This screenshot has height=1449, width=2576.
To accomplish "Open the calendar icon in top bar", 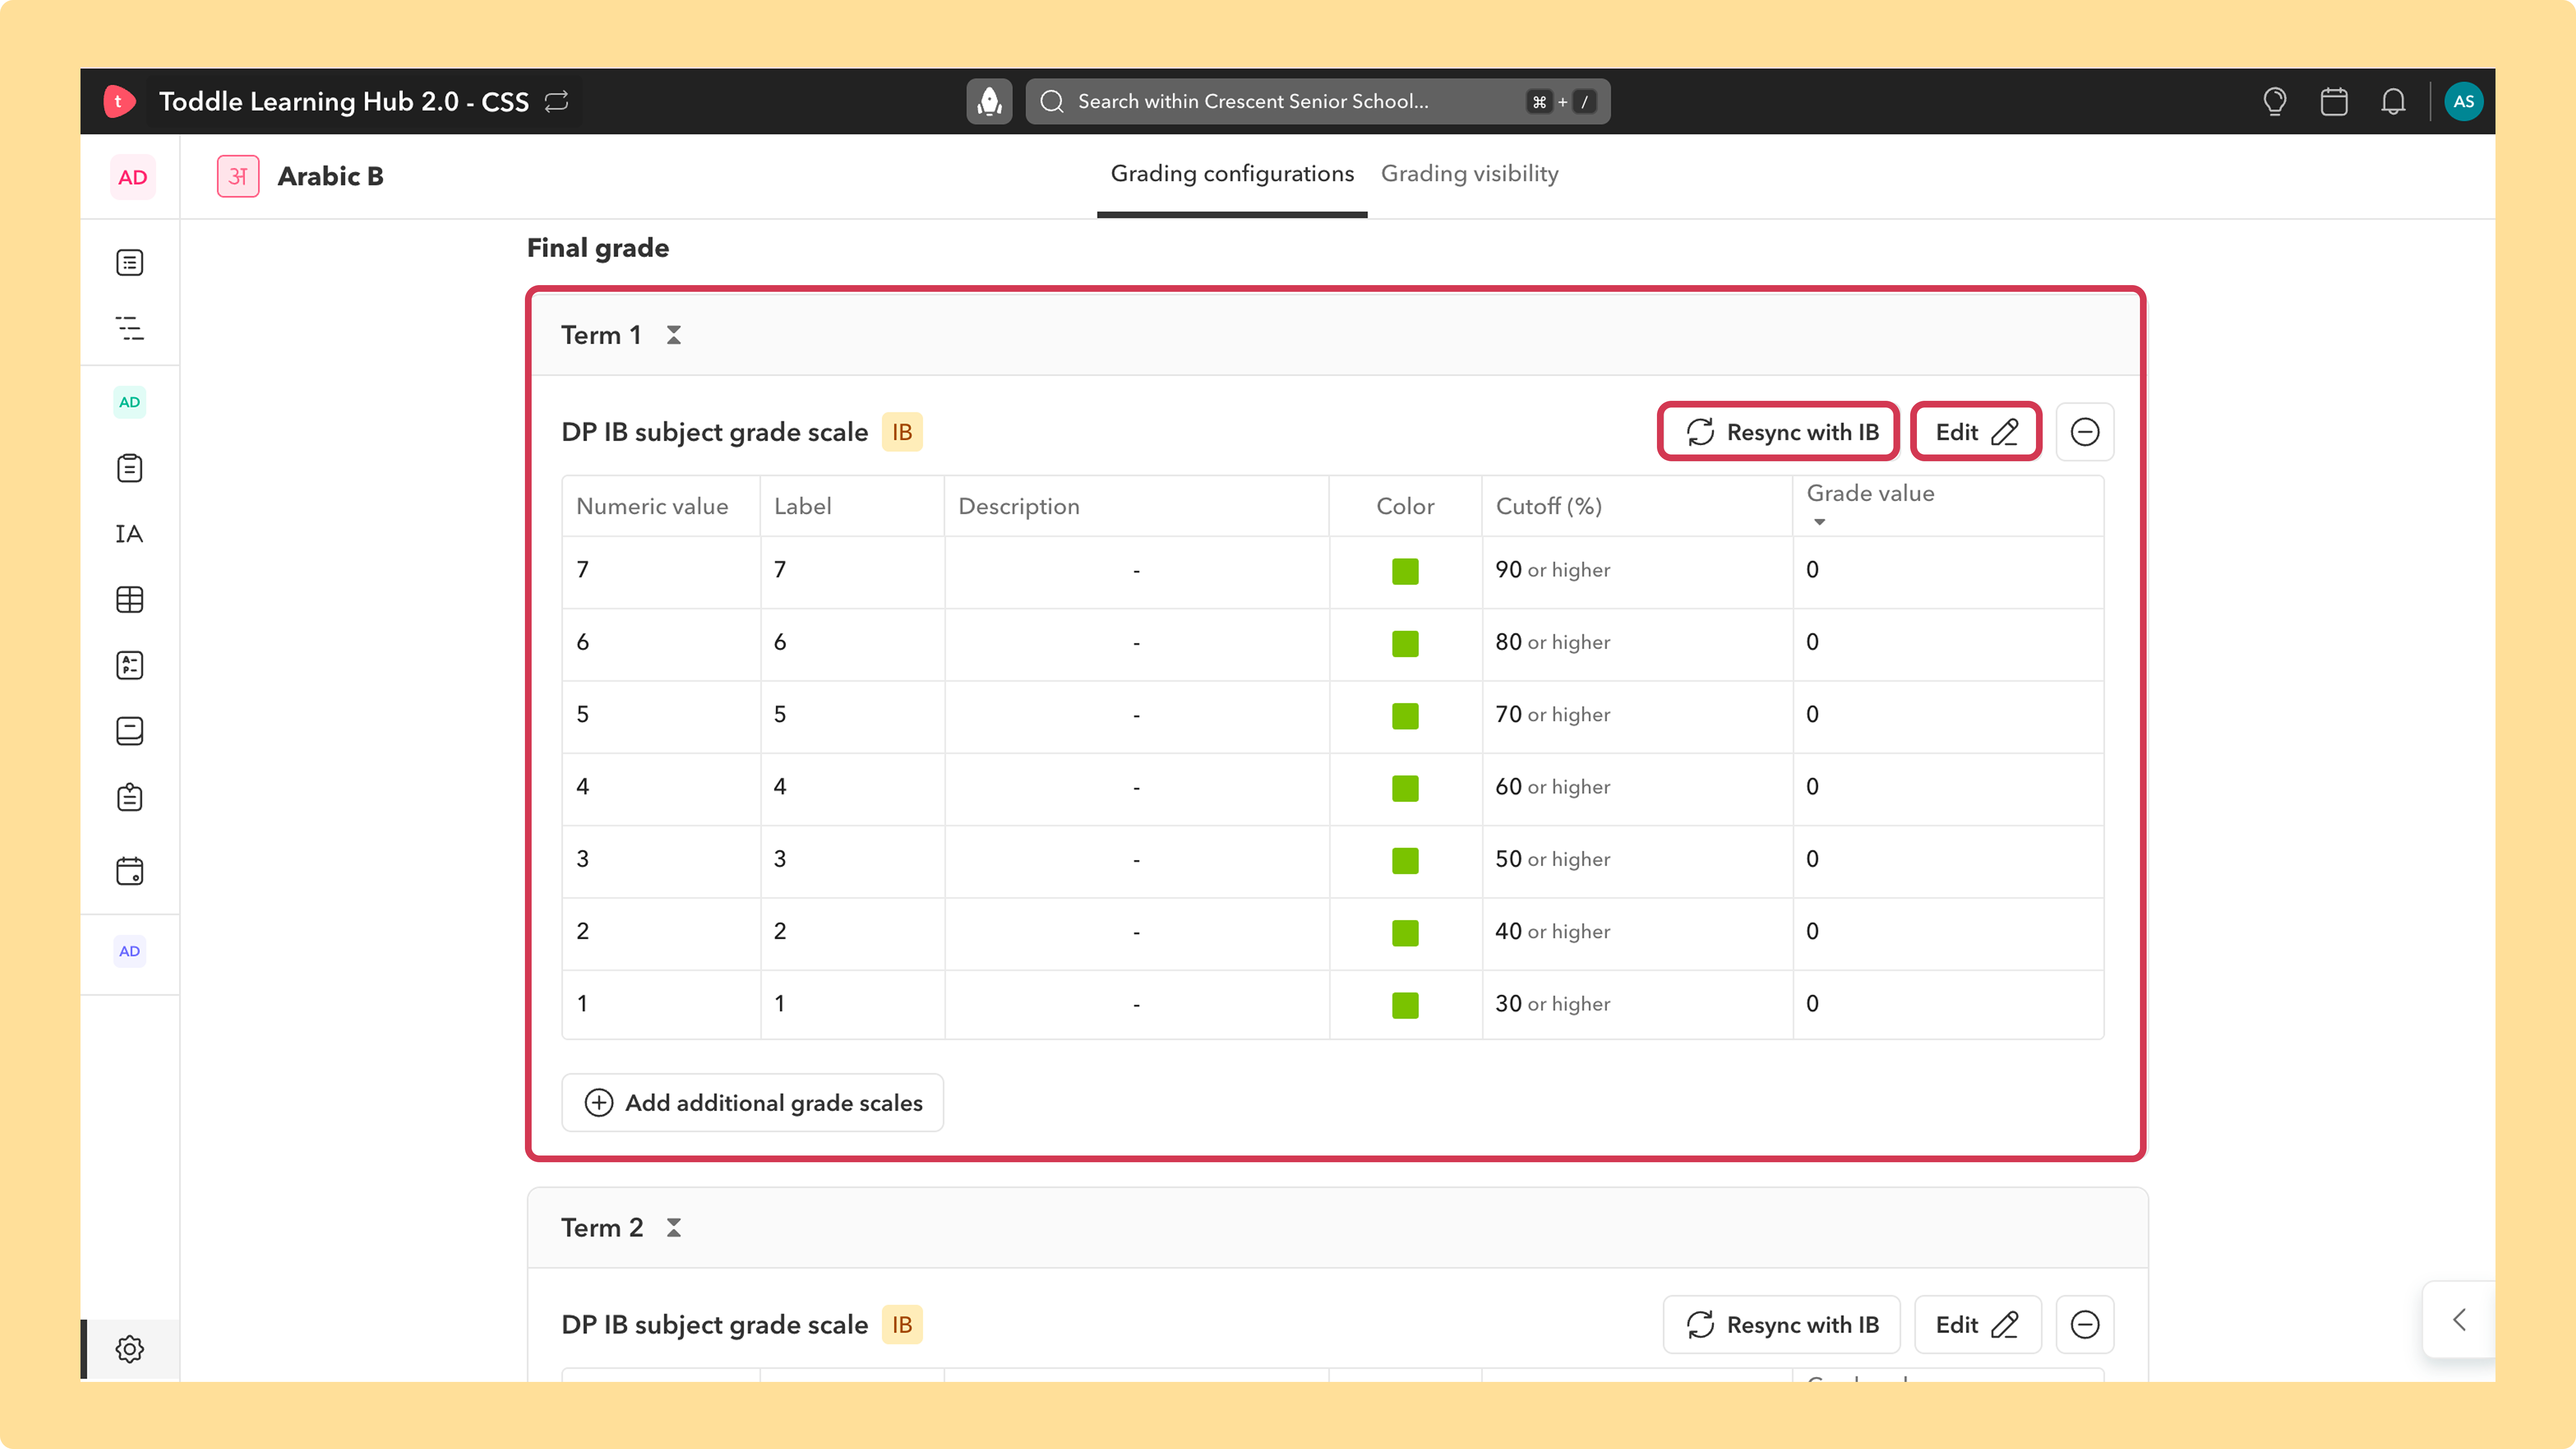I will point(2334,101).
